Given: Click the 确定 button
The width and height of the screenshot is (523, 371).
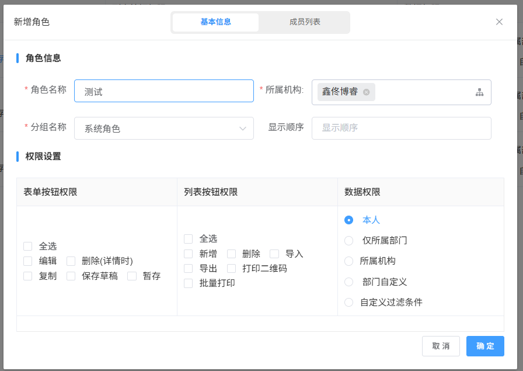Looking at the screenshot, I should [485, 346].
